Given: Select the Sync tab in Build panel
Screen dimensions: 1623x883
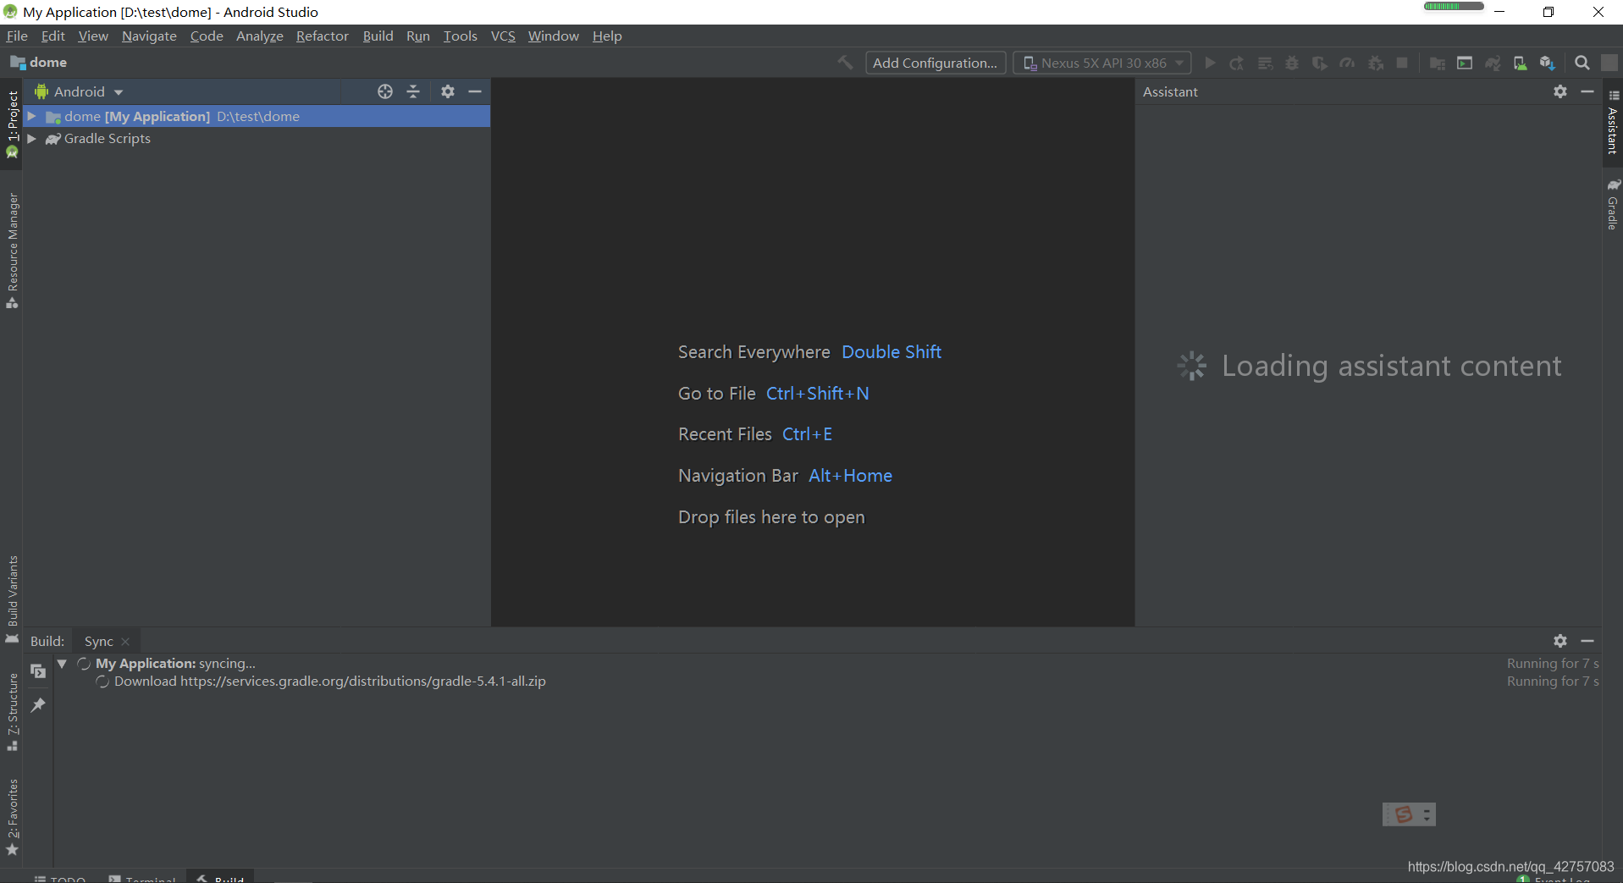Looking at the screenshot, I should [x=98, y=641].
